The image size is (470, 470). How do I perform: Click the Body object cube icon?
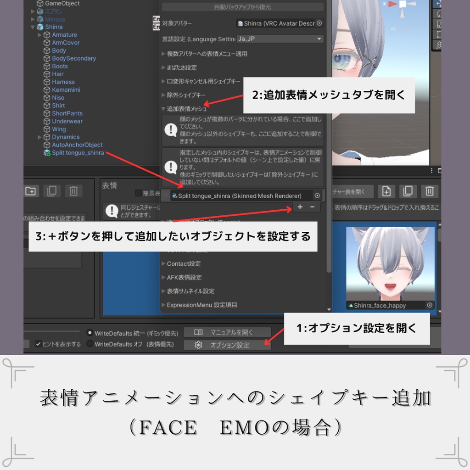47,50
